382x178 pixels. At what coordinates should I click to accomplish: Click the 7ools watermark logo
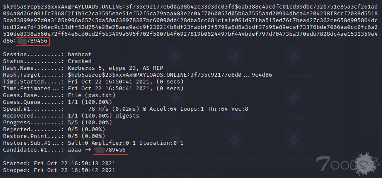(x=348, y=164)
